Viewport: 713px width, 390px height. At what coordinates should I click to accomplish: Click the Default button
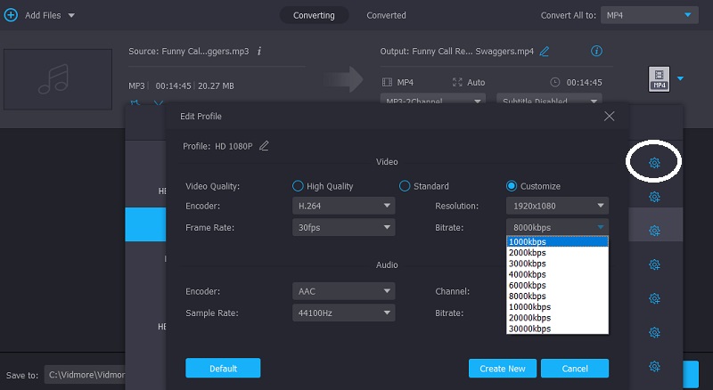click(223, 369)
